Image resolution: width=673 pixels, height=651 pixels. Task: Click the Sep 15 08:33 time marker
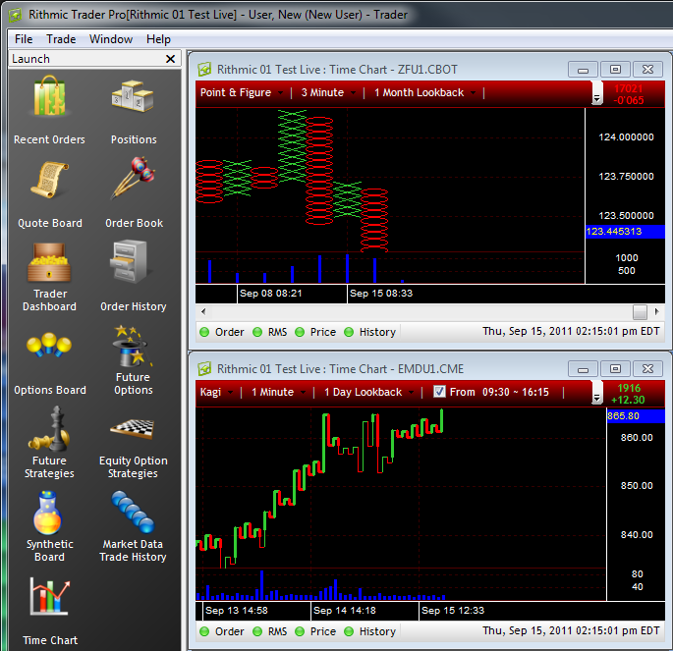coord(381,294)
